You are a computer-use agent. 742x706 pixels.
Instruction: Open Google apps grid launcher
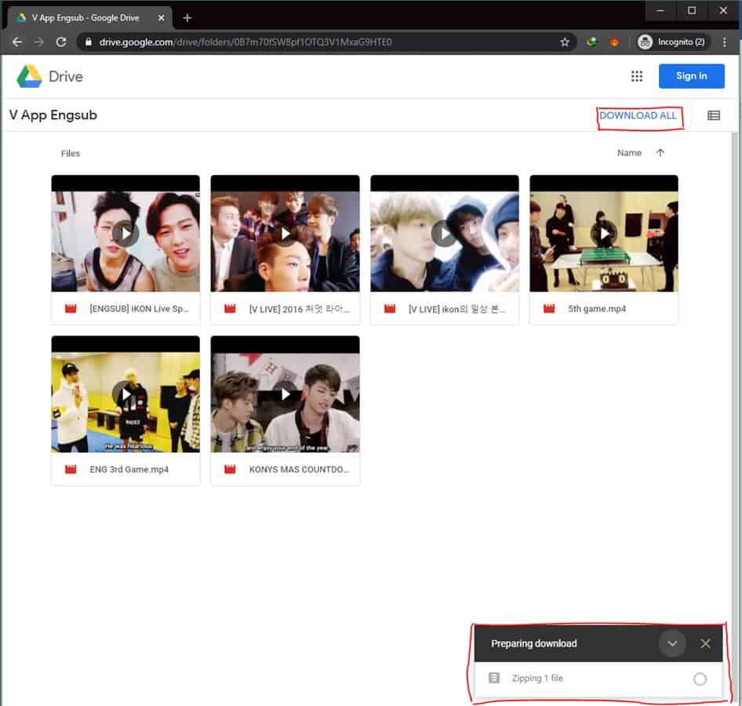tap(637, 76)
